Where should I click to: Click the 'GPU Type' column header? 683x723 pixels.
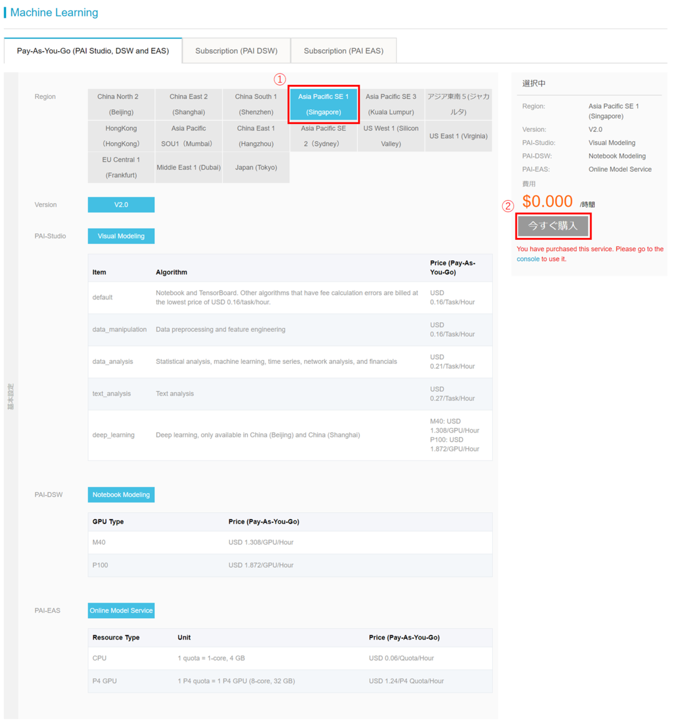pyautogui.click(x=108, y=522)
